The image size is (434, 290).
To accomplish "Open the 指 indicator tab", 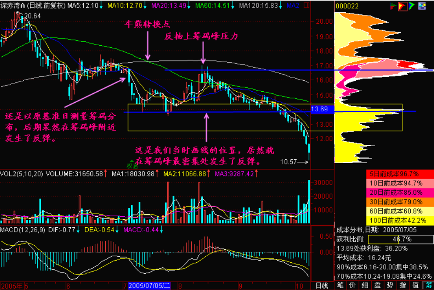I will tap(403, 286).
